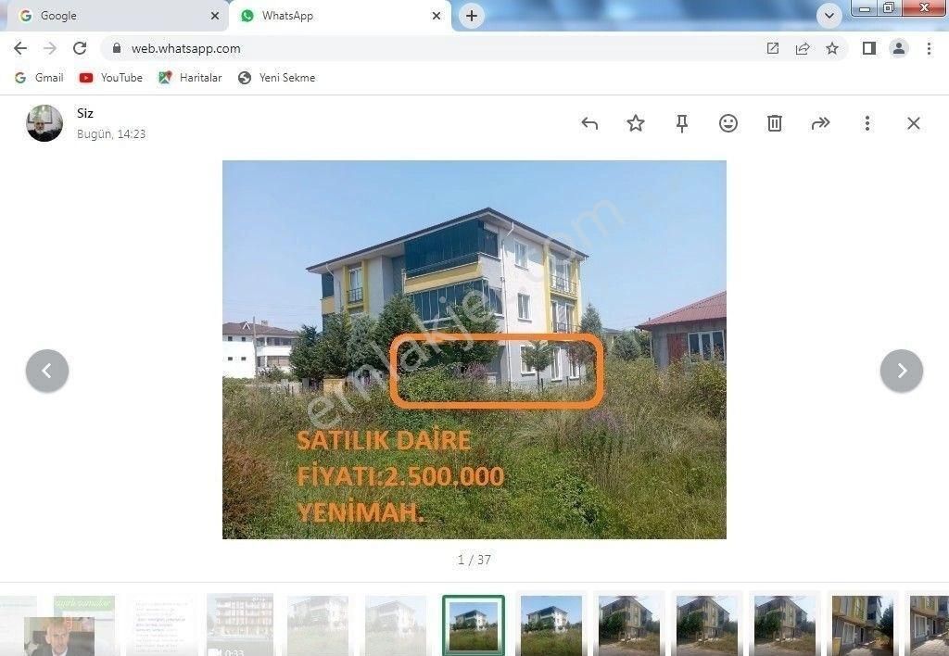The image size is (949, 656).
Task: Reload the WhatsApp Web page
Action: (80, 48)
